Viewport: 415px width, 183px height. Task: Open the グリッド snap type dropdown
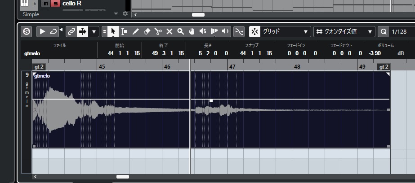coord(280,31)
